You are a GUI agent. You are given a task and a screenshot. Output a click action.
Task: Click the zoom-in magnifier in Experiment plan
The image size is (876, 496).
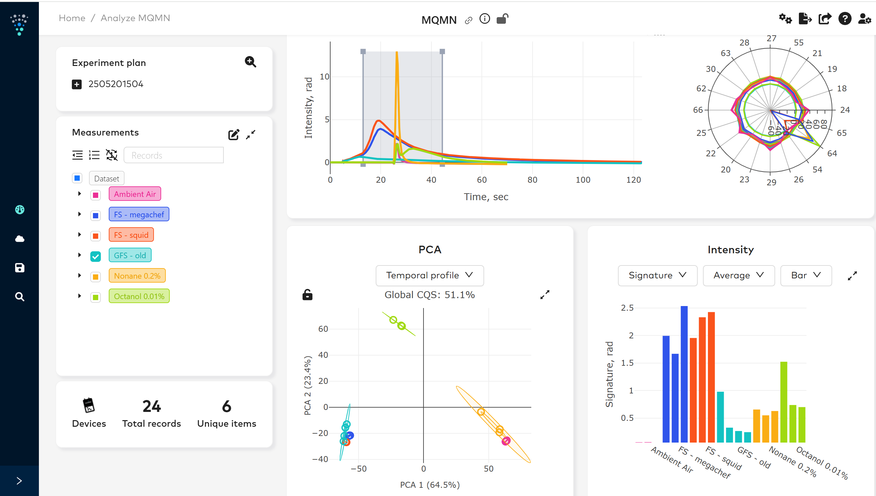(x=250, y=62)
